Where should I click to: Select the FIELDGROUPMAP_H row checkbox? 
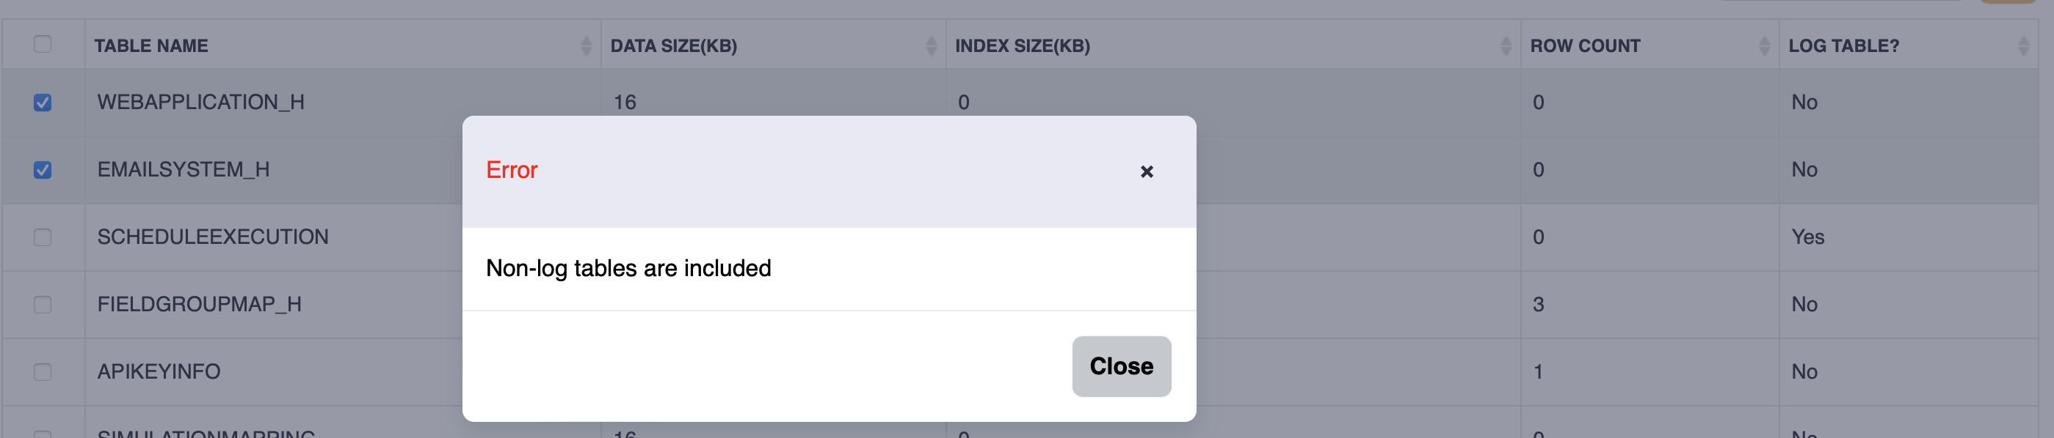(x=43, y=305)
